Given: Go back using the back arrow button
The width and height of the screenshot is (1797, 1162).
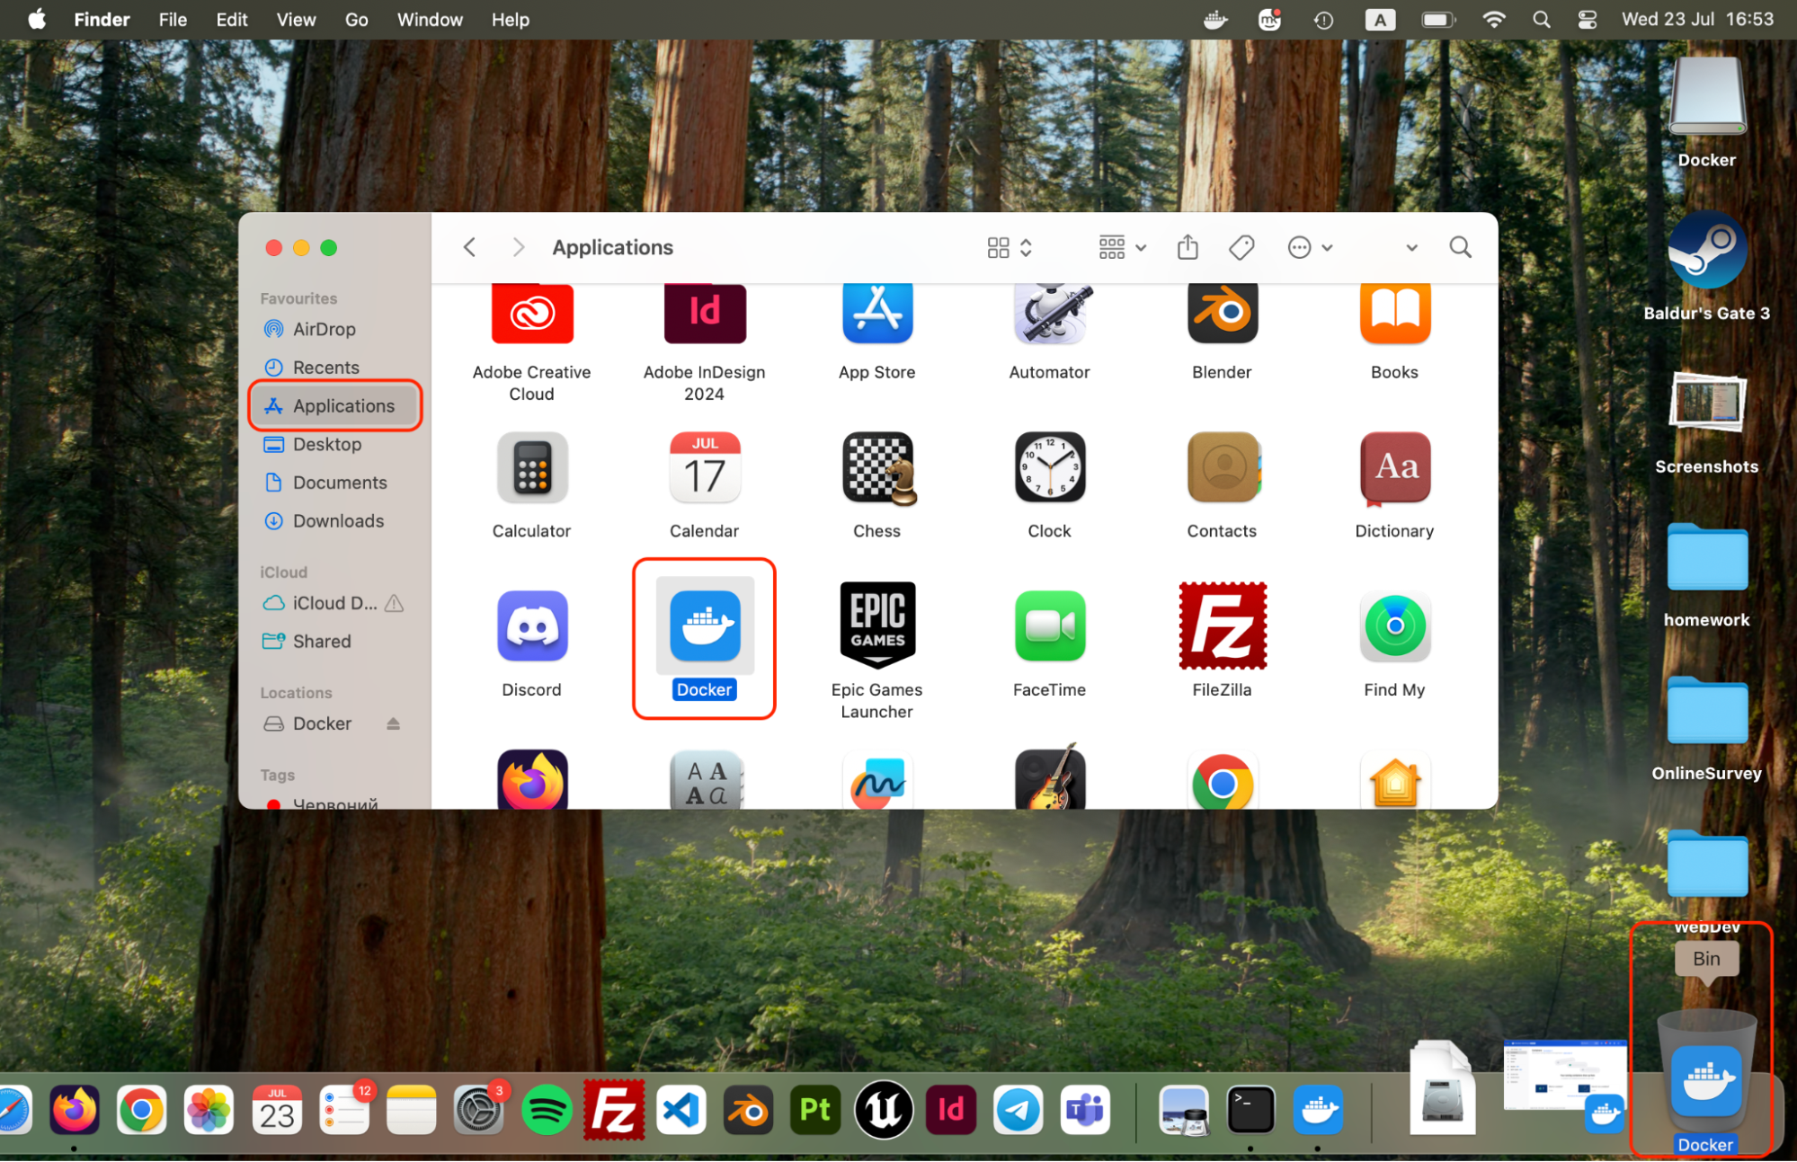Looking at the screenshot, I should click(469, 247).
